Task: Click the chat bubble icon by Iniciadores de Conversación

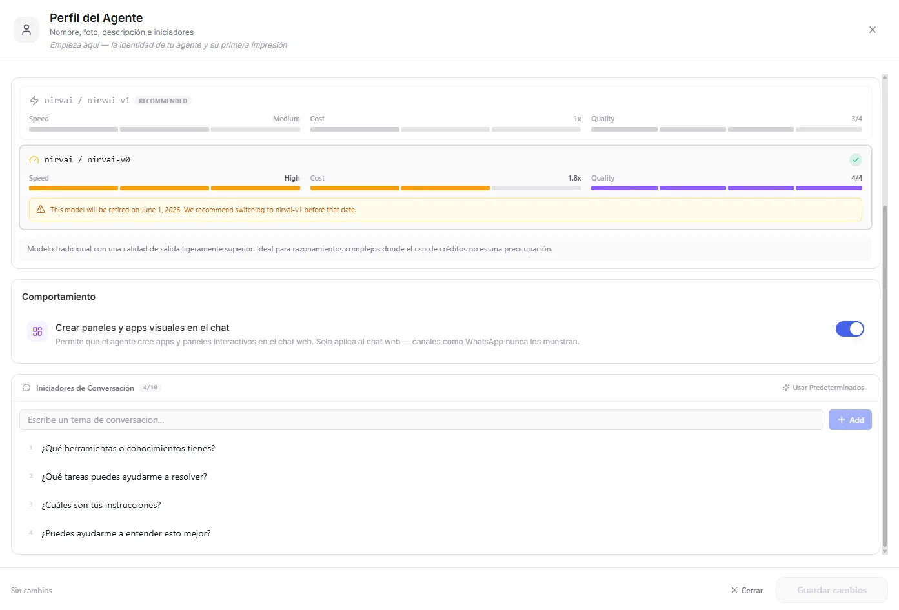Action: pyautogui.click(x=26, y=388)
